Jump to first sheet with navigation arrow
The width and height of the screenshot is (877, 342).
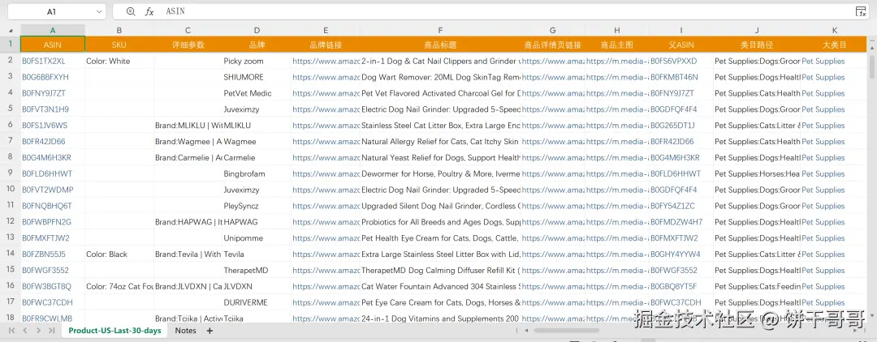coord(11,331)
